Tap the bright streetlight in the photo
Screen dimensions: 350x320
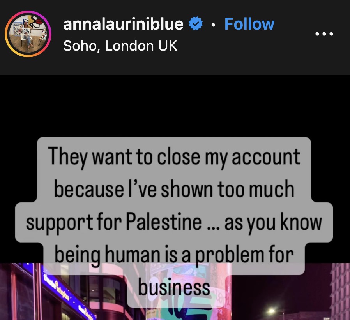271,311
